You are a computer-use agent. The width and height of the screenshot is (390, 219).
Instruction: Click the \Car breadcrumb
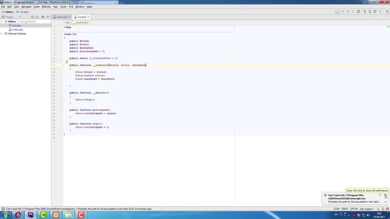(x=67, y=23)
